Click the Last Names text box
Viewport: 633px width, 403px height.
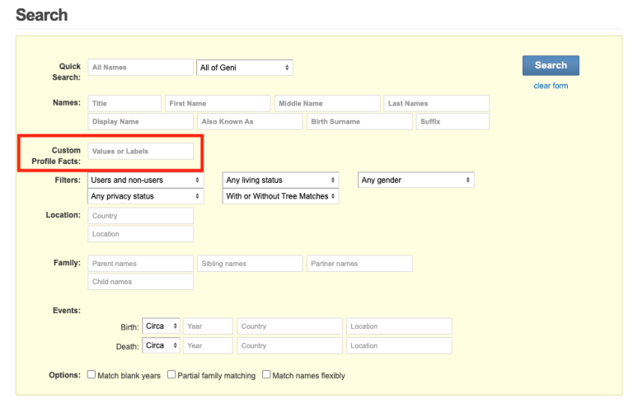(x=436, y=104)
